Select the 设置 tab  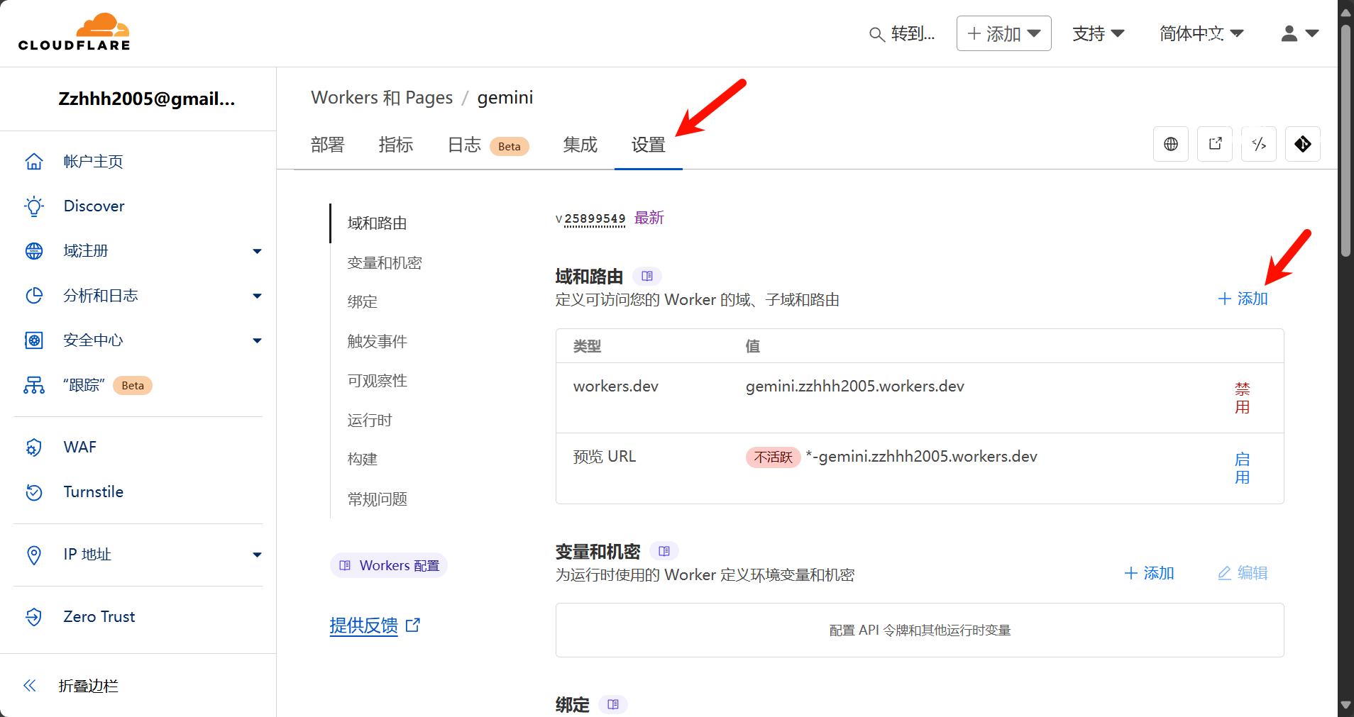649,145
